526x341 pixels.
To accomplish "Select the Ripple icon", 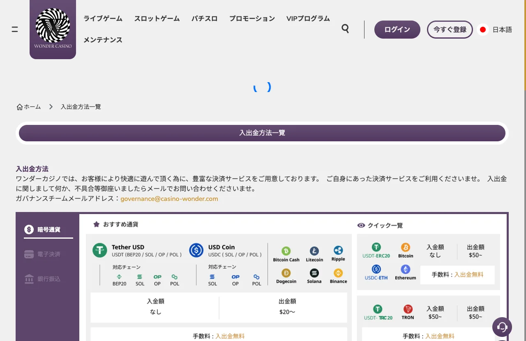I will (338, 251).
